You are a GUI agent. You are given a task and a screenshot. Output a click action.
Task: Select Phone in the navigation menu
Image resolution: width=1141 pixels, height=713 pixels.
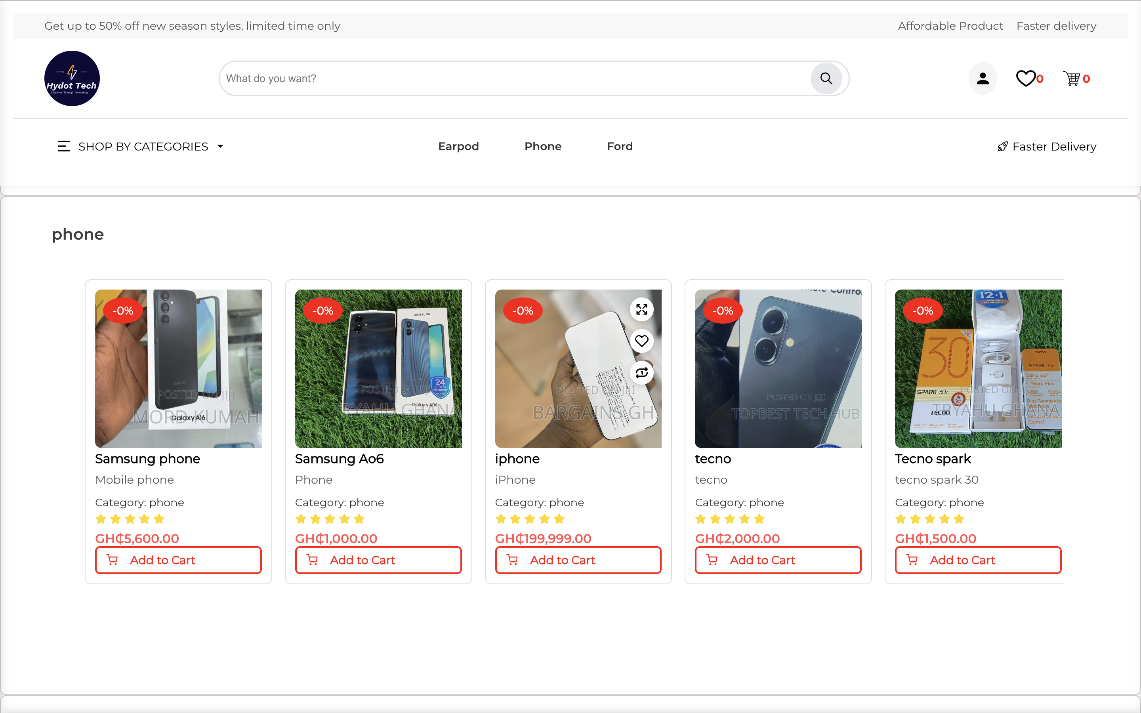click(x=543, y=146)
